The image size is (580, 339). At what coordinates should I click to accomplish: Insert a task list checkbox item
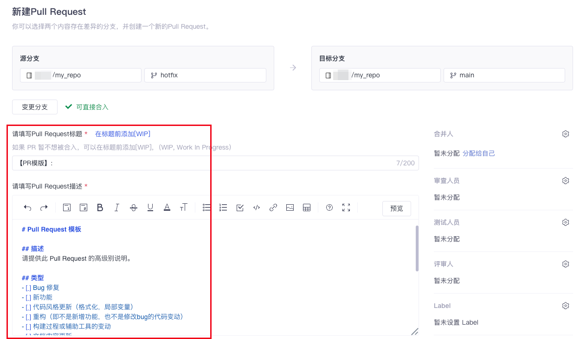point(240,208)
